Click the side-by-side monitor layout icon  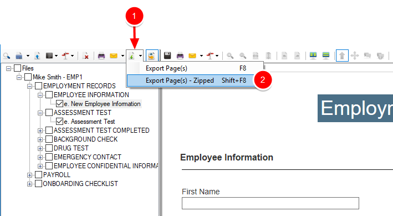click(x=313, y=56)
